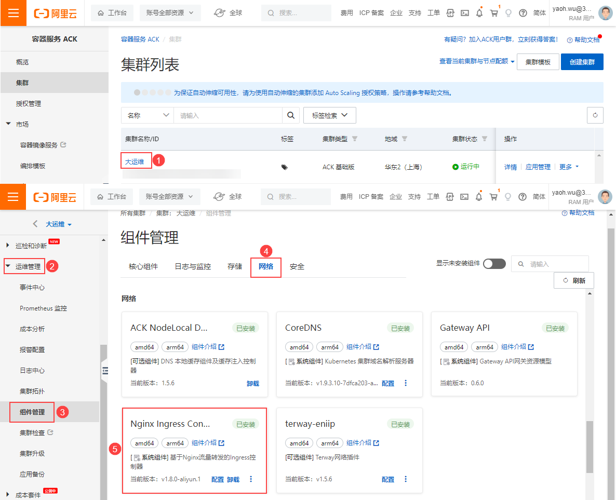
Task: Open notification bell in 集群列表 page header
Action: click(x=479, y=13)
